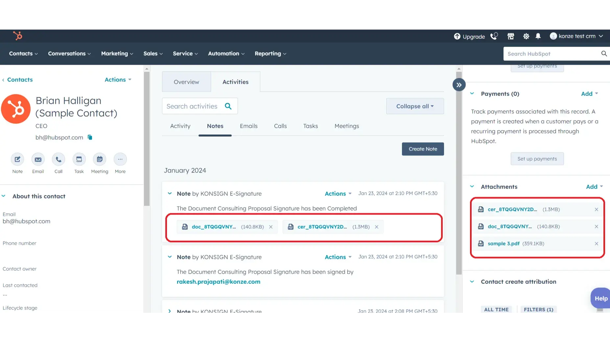
Task: Switch to the Activity sub-tab
Action: pos(180,126)
